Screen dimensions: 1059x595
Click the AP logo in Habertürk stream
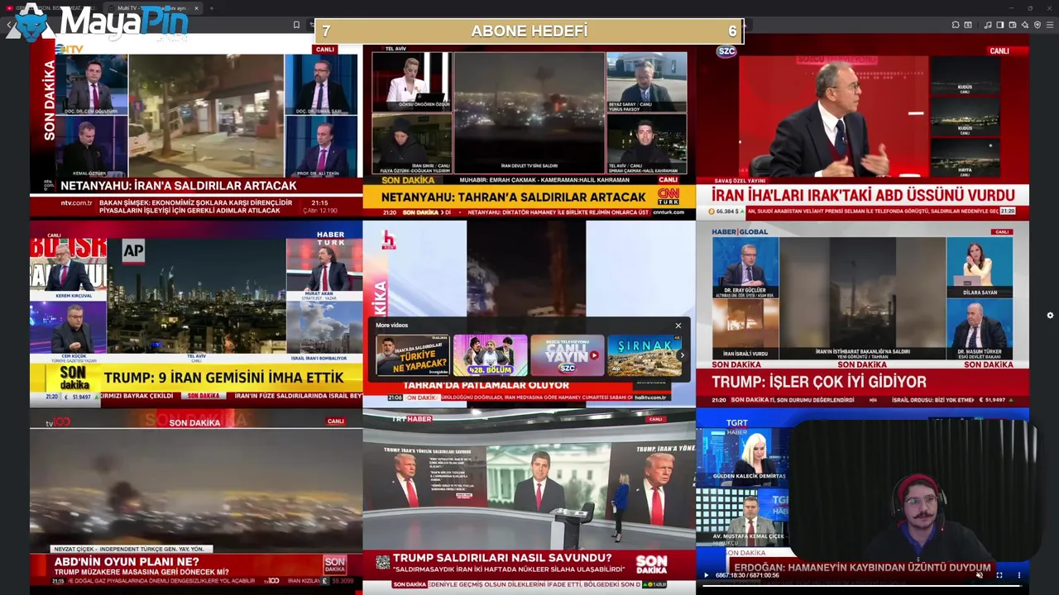[x=133, y=251]
